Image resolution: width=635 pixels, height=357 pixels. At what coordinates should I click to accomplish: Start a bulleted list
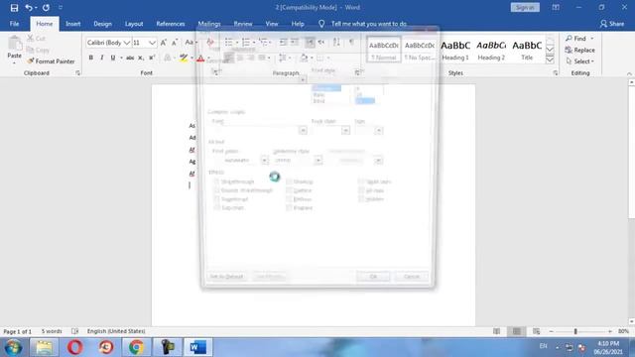pos(229,42)
